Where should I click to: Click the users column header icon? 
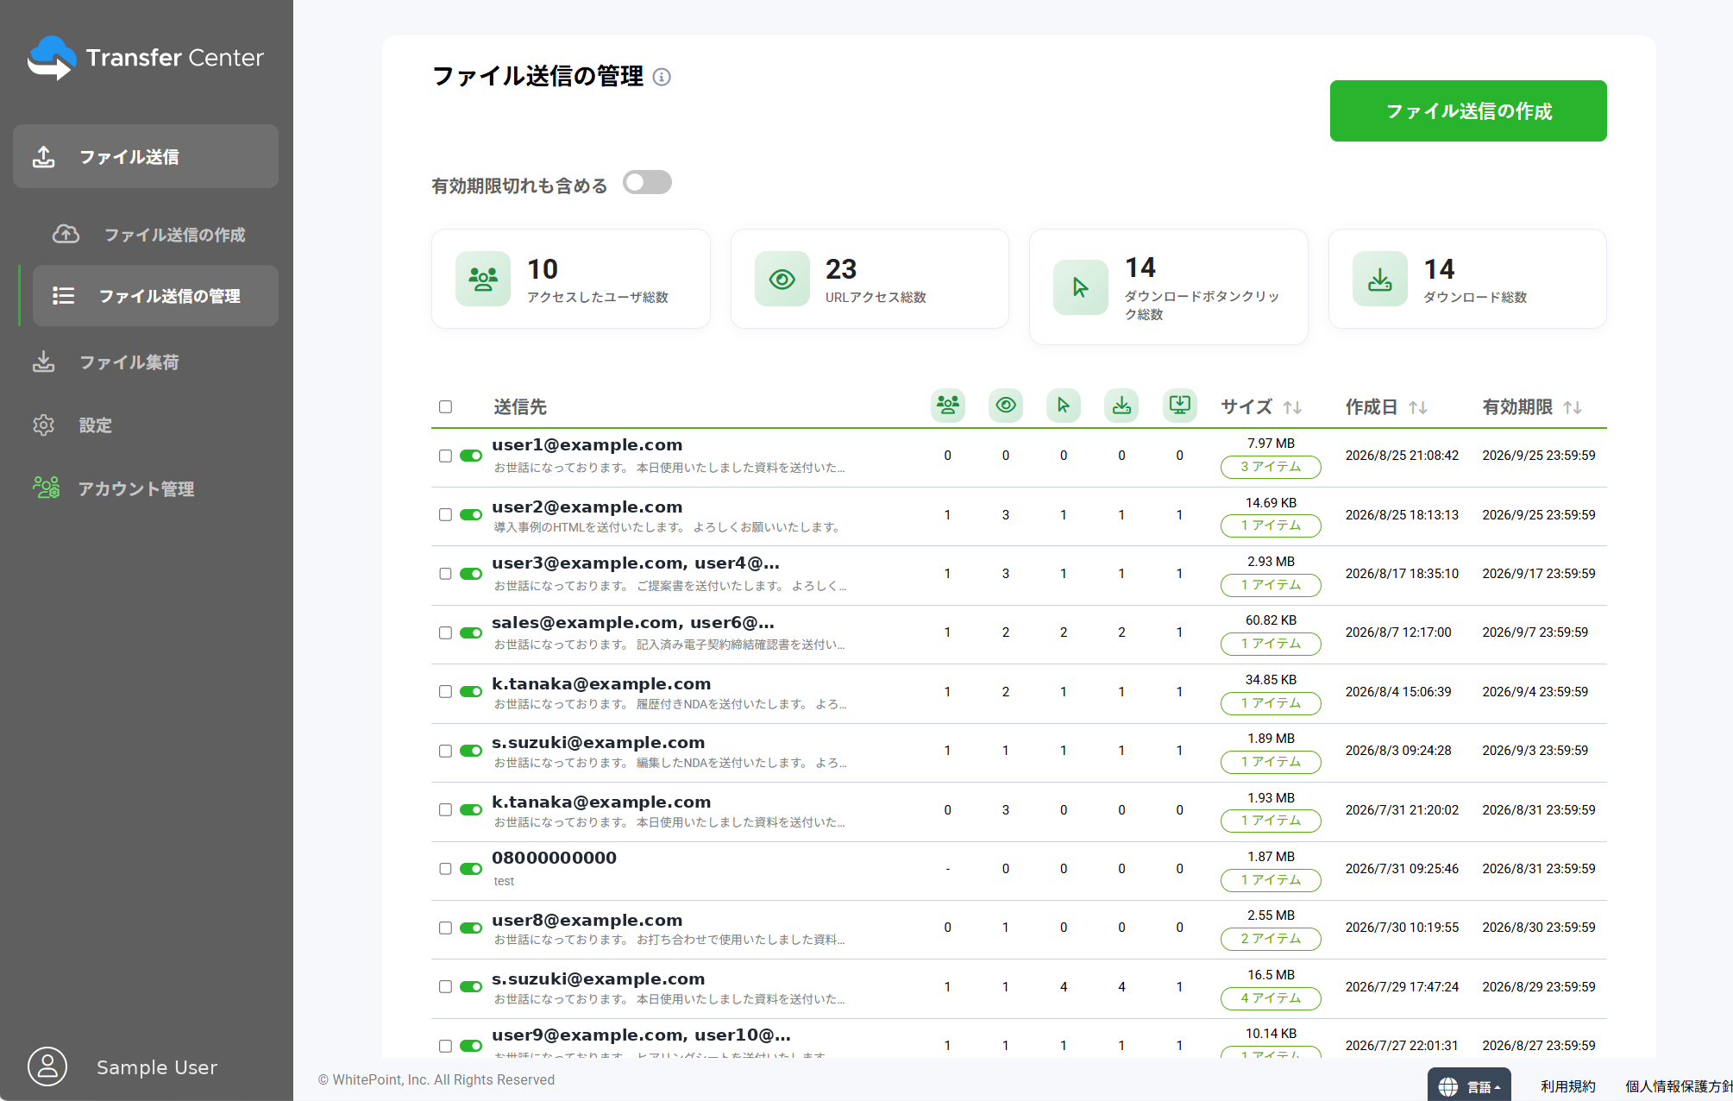948,406
